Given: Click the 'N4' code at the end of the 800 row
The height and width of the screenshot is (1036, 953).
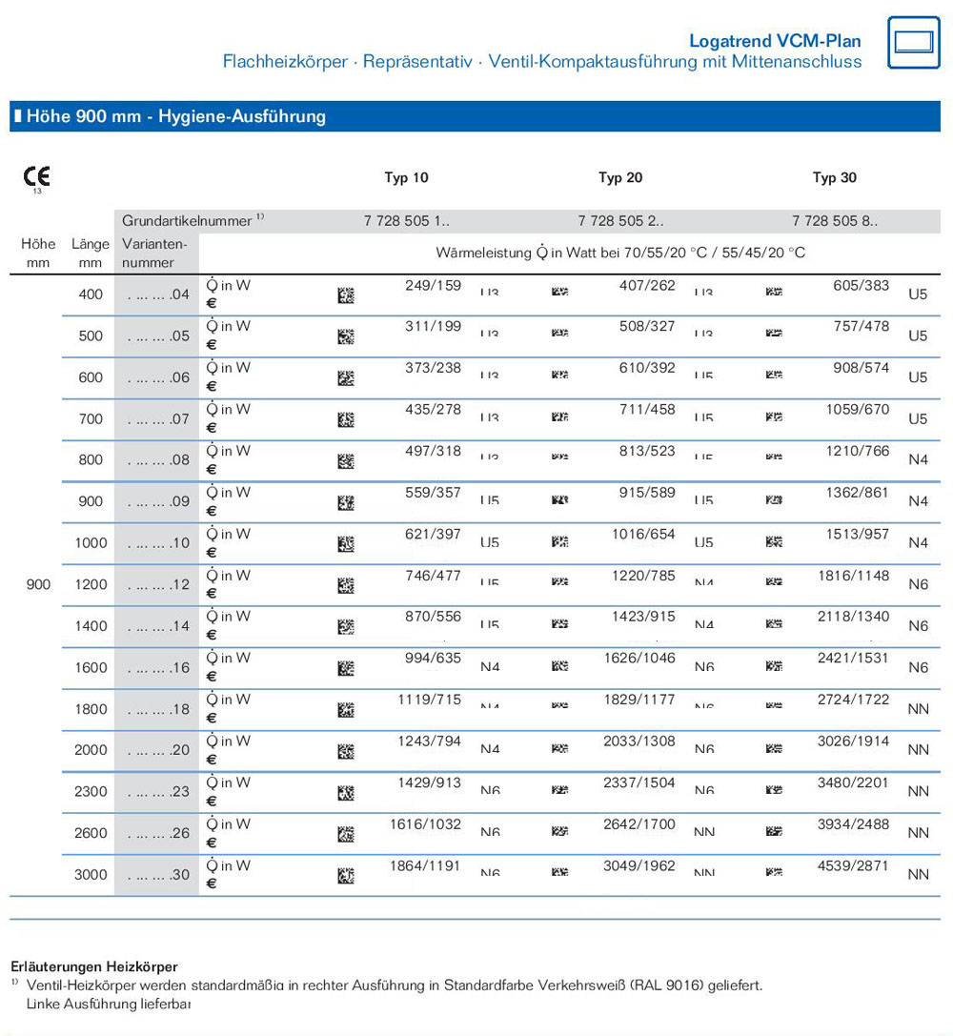Looking at the screenshot, I should [x=918, y=459].
